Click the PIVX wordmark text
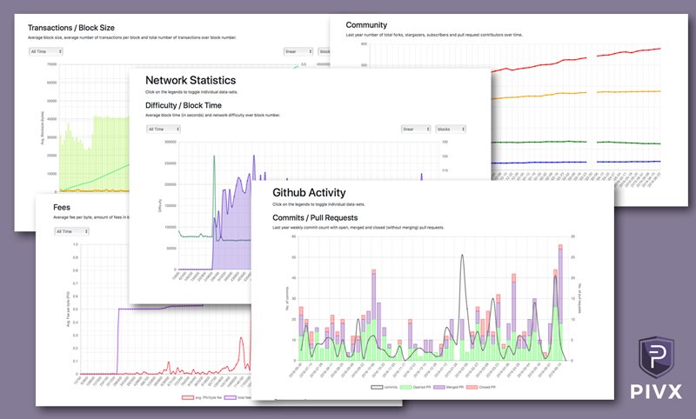696x419 pixels. [656, 392]
